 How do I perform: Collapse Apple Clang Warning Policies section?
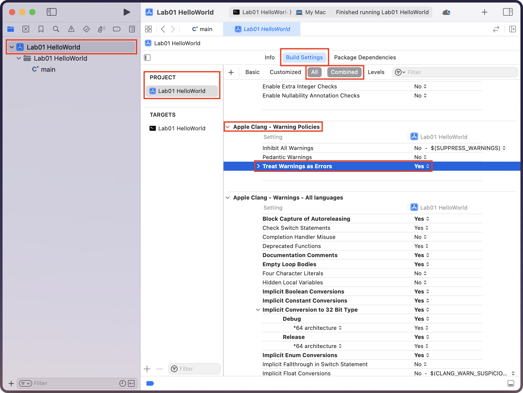pyautogui.click(x=228, y=127)
